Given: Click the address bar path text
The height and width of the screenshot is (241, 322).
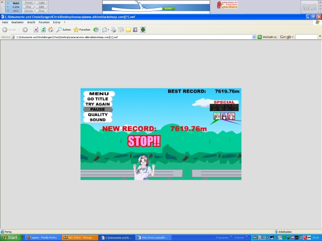Looking at the screenshot, I should (67, 37).
